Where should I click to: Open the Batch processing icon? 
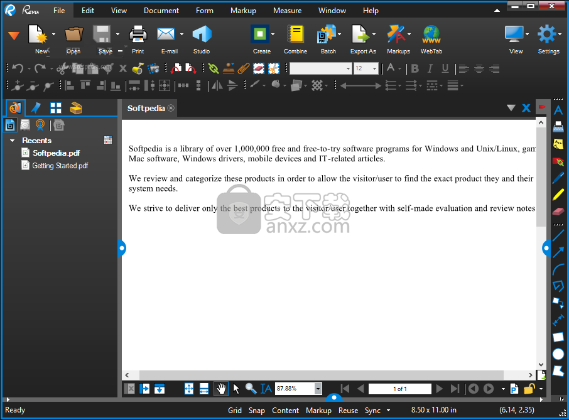(x=326, y=35)
